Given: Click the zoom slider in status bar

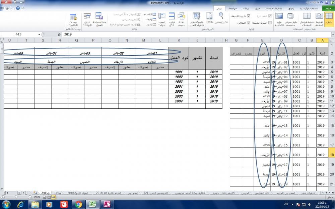Looking at the screenshot, I should (x=17, y=197).
